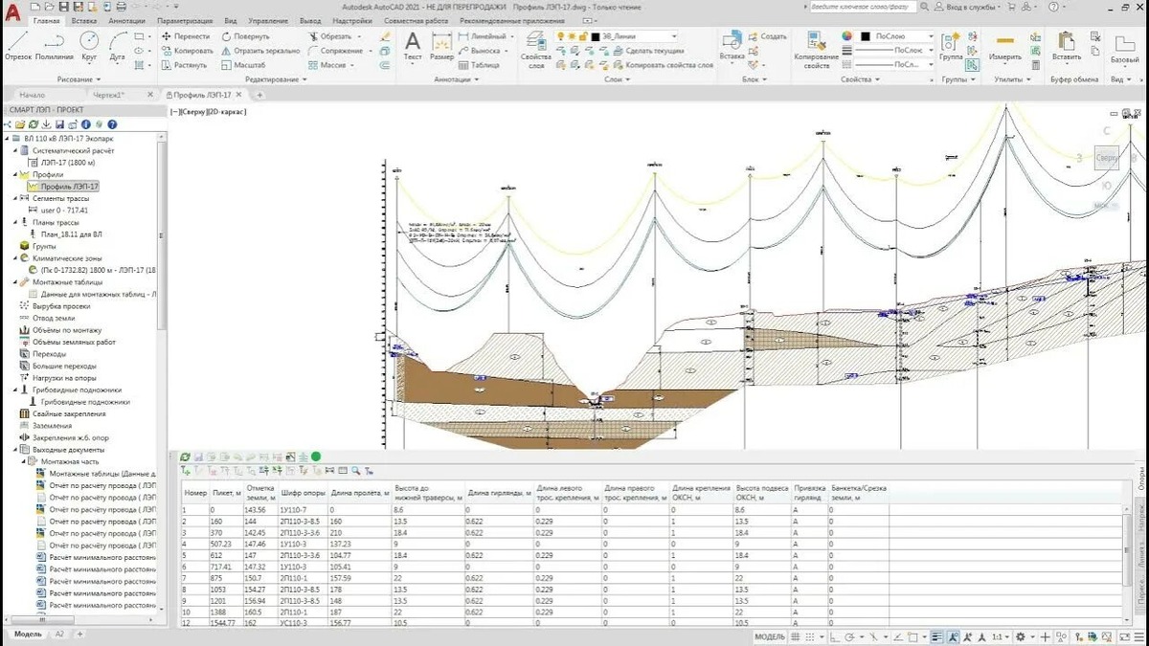Collapse the Профили tree node
This screenshot has height=646, width=1149.
click(14, 175)
